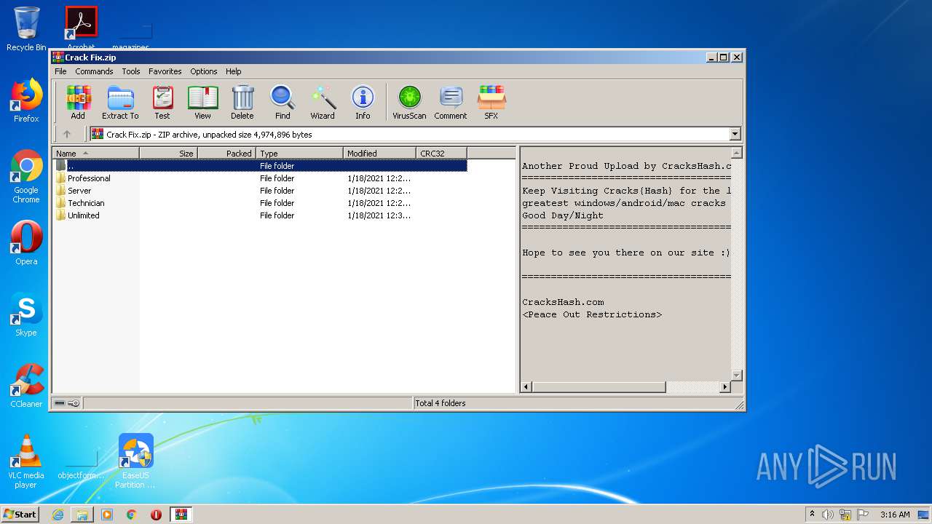Sort by Modified column header

coord(379,153)
